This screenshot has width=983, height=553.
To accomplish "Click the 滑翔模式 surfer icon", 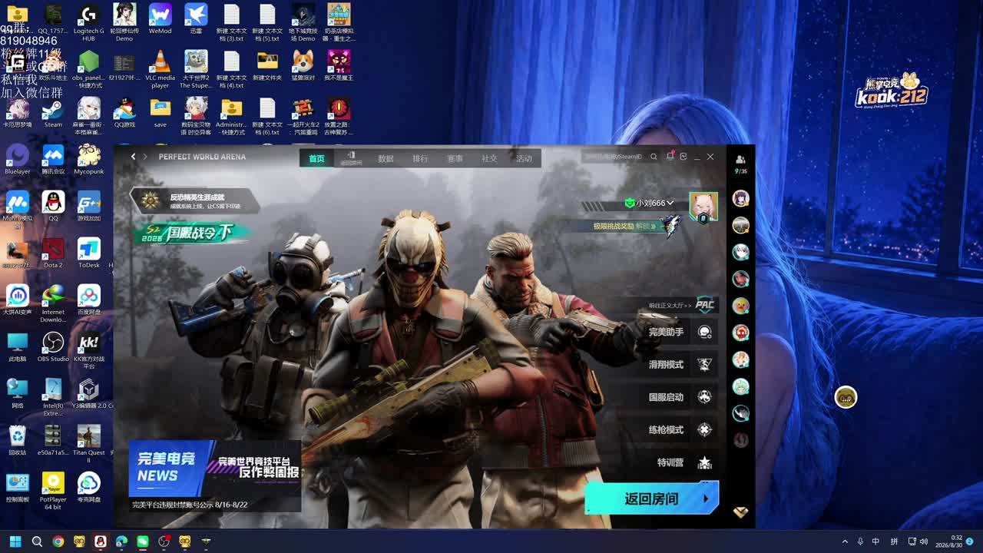I will pyautogui.click(x=704, y=364).
